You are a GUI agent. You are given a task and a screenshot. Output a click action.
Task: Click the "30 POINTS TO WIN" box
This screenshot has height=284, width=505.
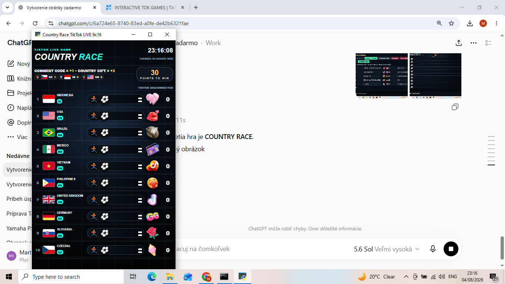click(155, 74)
